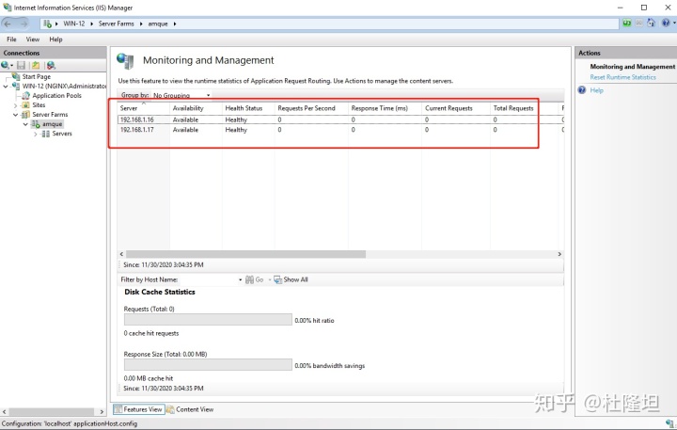Click the Monitoring and Management header icon
Viewport: 677px width, 430px height.
(125, 61)
